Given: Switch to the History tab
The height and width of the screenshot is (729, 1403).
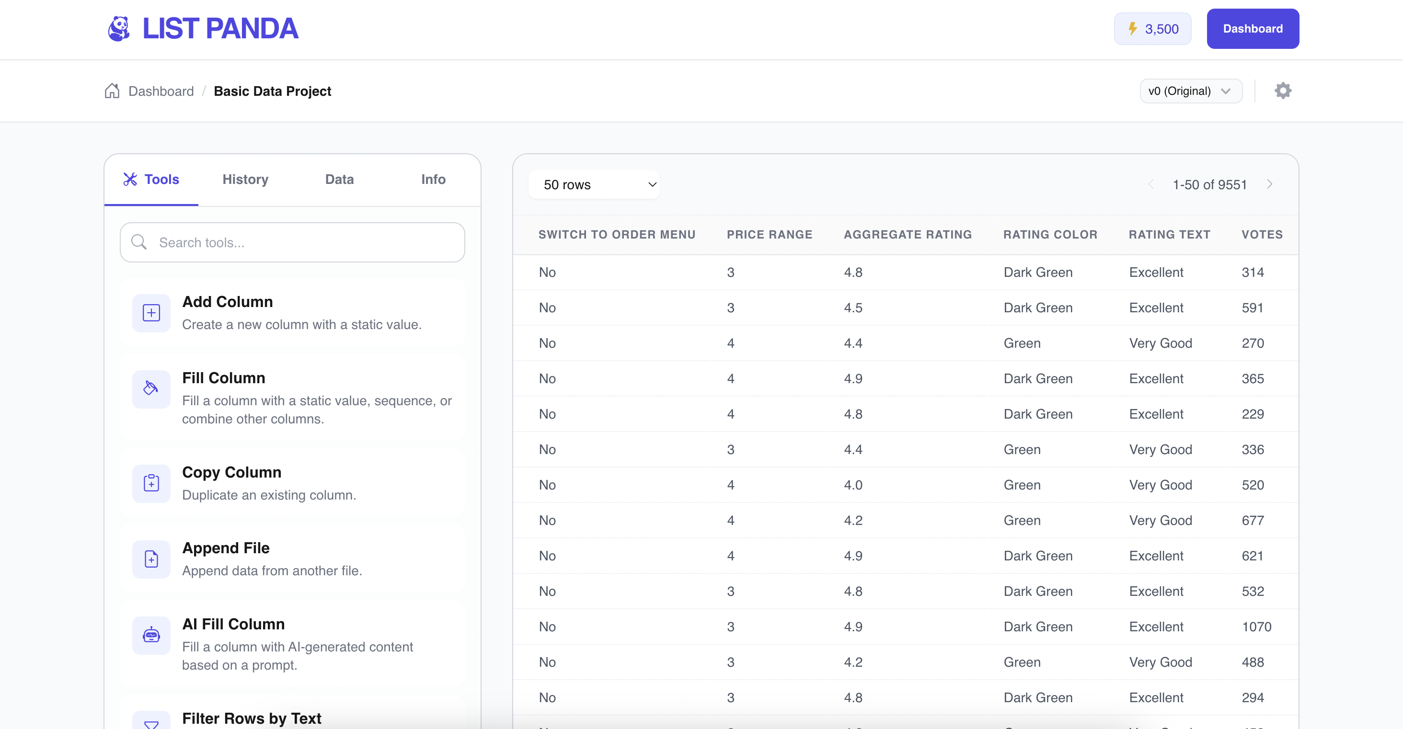Looking at the screenshot, I should pyautogui.click(x=245, y=180).
